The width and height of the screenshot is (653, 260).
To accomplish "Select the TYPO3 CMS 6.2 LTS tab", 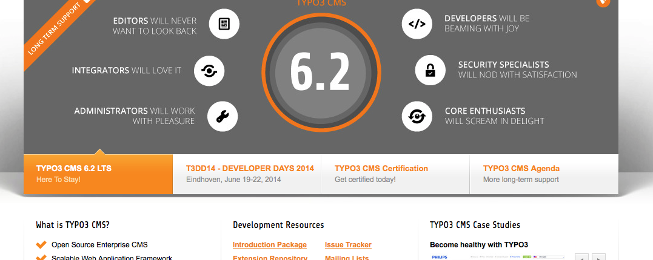I will click(98, 174).
